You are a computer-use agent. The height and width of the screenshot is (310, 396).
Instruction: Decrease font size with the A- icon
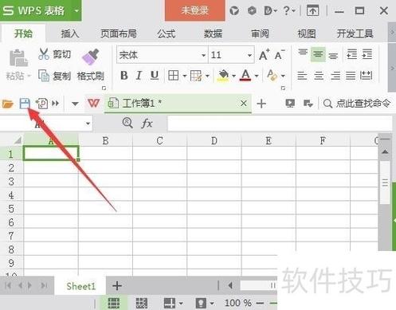pyautogui.click(x=280, y=55)
